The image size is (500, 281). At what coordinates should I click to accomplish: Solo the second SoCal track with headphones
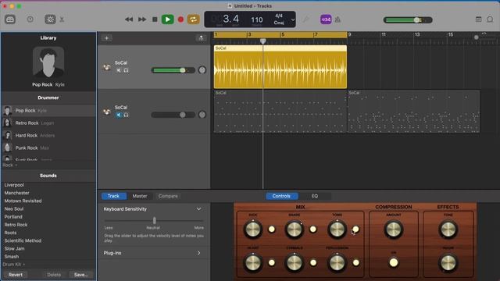point(126,115)
